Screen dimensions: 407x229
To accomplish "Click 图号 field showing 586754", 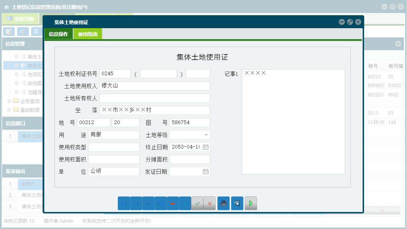I will (190, 123).
